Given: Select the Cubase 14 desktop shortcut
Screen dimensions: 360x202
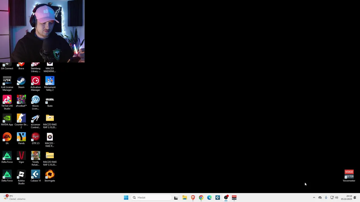Looking at the screenshot, I should coord(35,176).
